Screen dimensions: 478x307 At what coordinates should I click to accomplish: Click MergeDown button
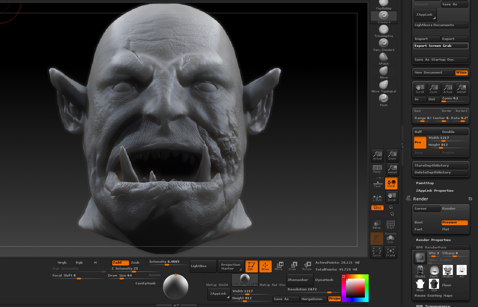point(314,299)
